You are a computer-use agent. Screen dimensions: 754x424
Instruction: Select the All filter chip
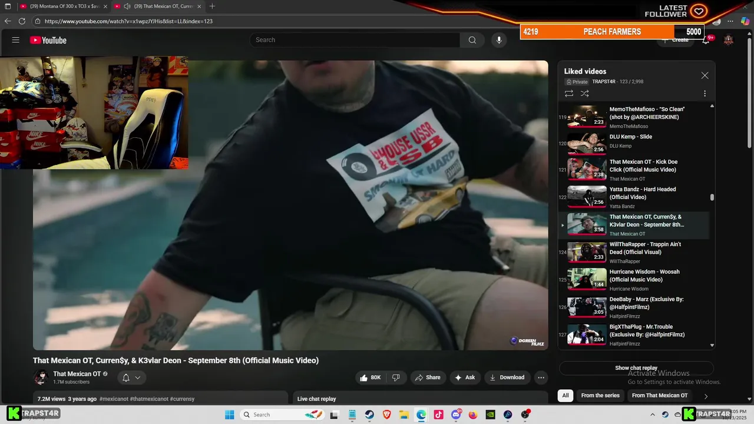565,396
